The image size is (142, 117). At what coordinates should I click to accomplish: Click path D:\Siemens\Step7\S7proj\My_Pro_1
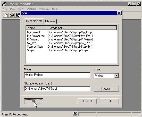pos(70,36)
